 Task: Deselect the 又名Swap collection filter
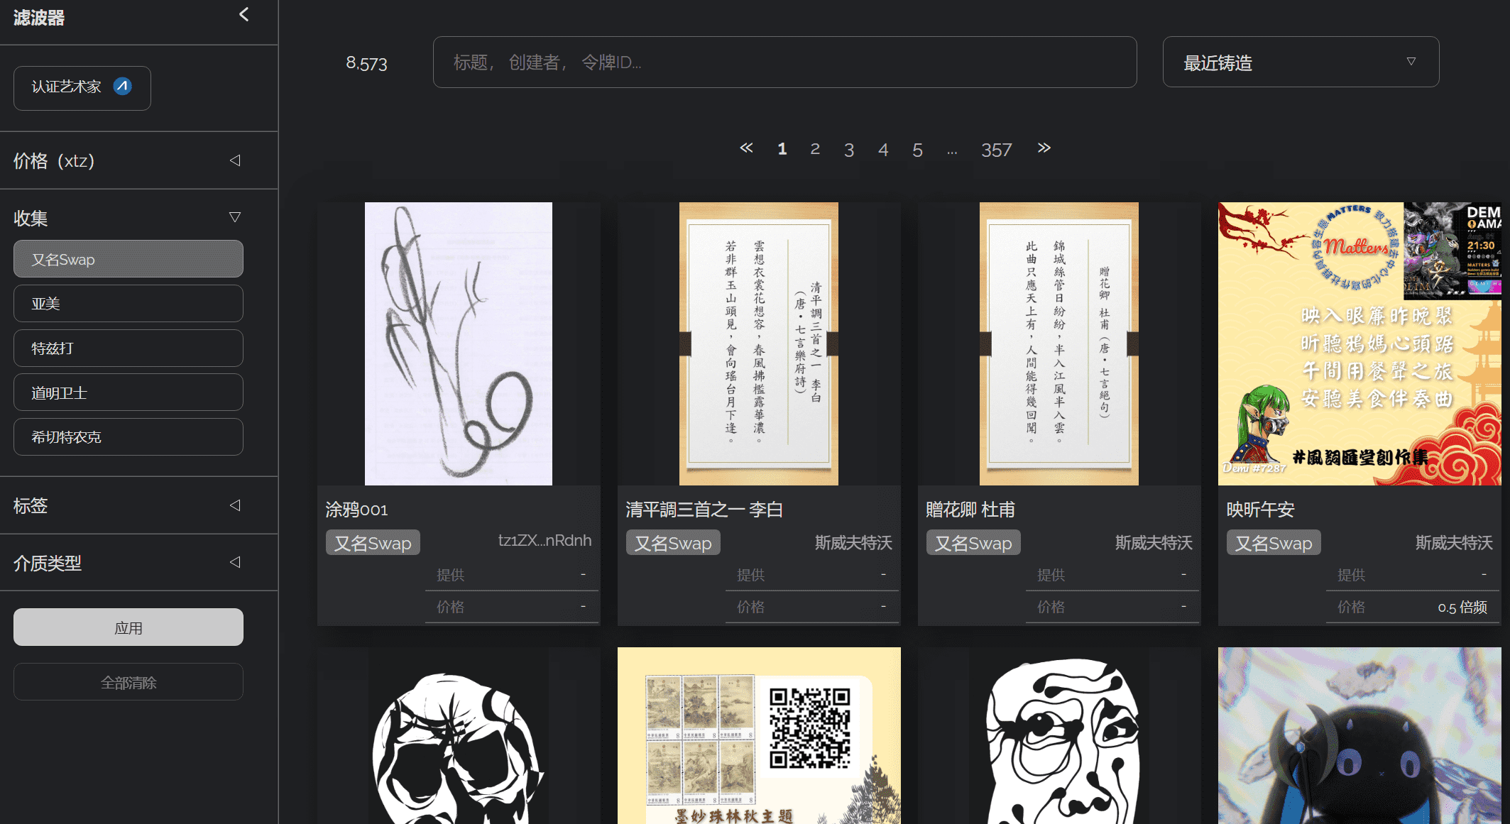pos(128,259)
